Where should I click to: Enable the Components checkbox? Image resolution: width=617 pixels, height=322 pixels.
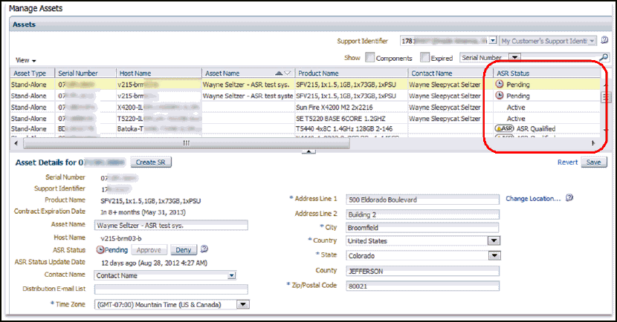click(x=369, y=57)
